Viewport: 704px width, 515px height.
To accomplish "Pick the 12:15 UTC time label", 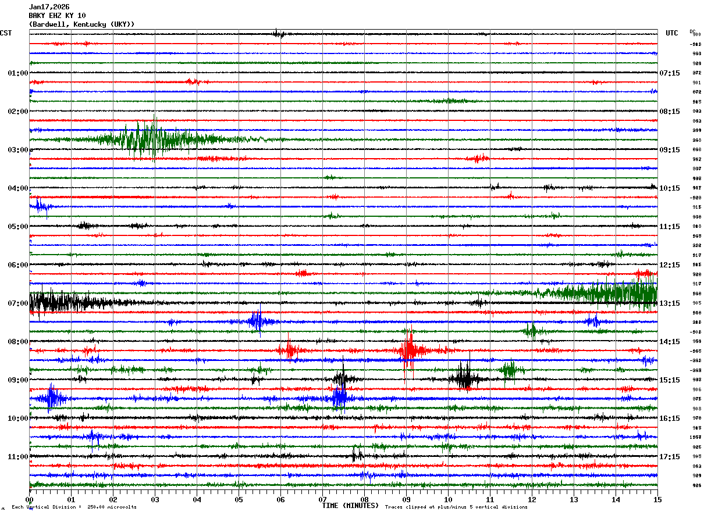I will (670, 265).
